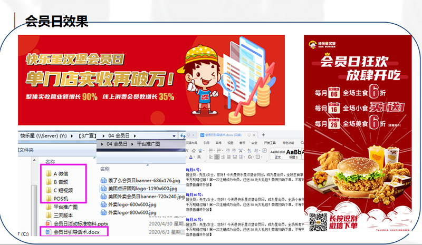Click the navigation pane scrollbar thumb

pyautogui.click(x=34, y=210)
